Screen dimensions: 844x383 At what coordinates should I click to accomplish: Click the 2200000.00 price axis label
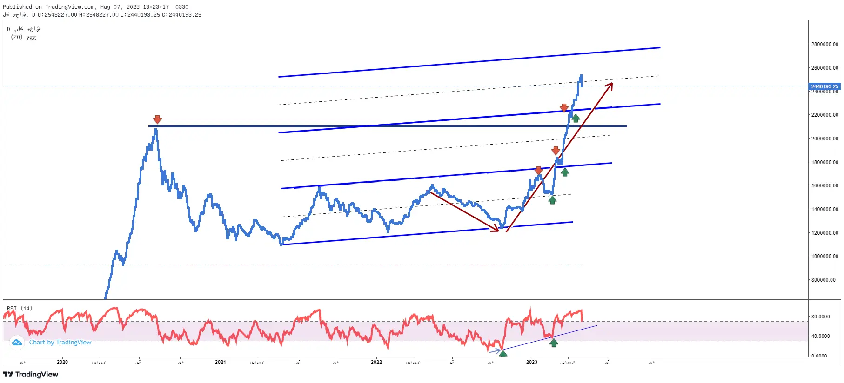(824, 115)
